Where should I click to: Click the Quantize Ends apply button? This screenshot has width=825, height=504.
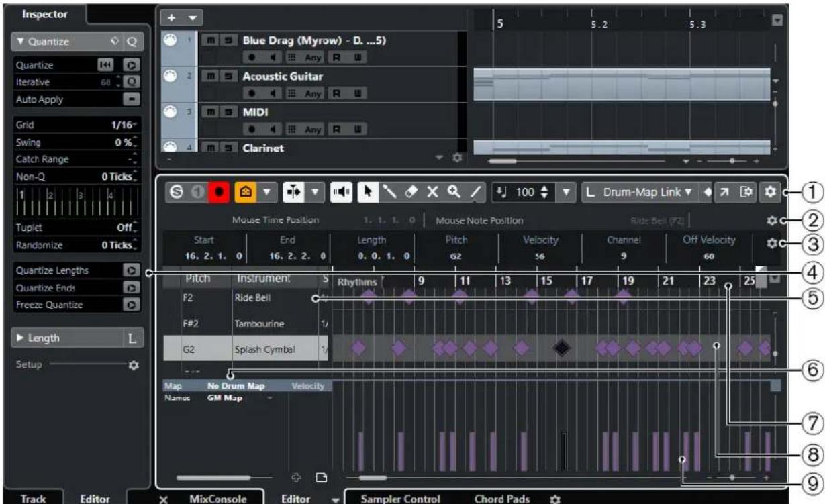(x=132, y=288)
